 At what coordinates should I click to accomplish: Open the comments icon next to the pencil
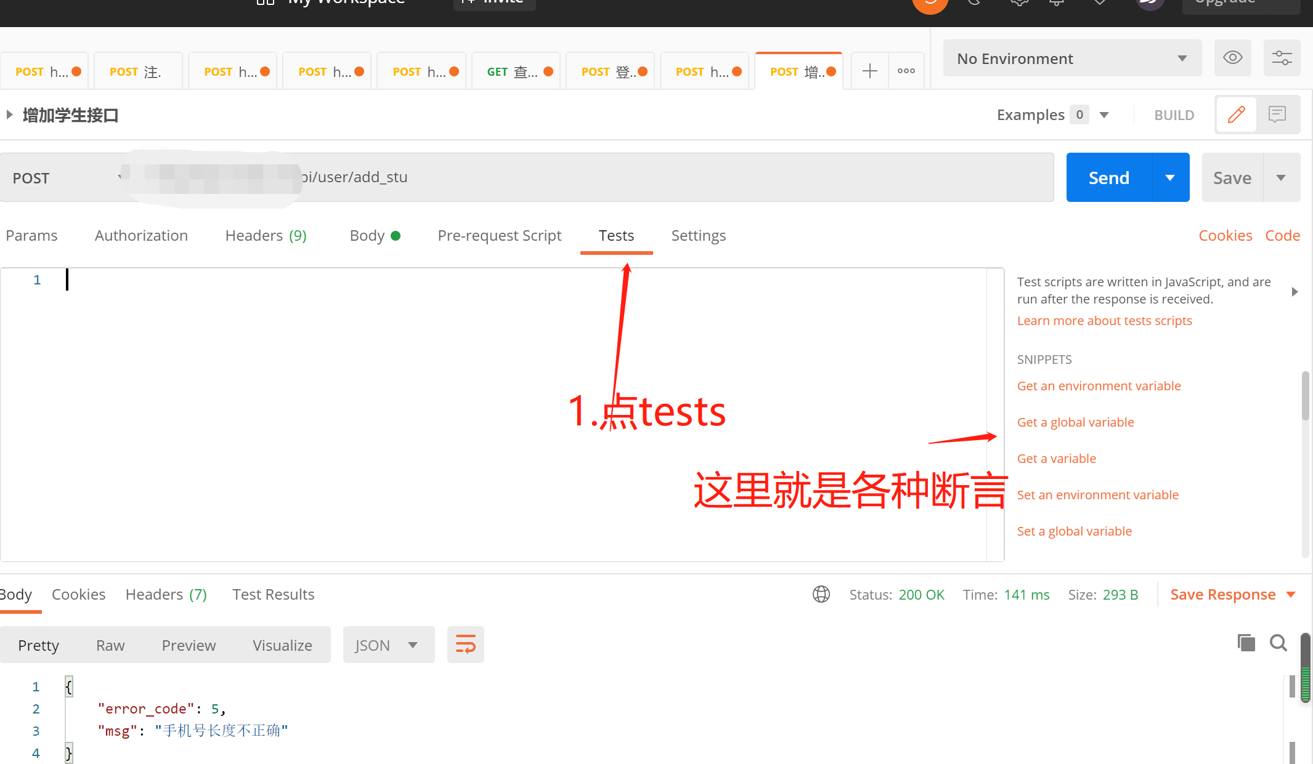[x=1277, y=115]
